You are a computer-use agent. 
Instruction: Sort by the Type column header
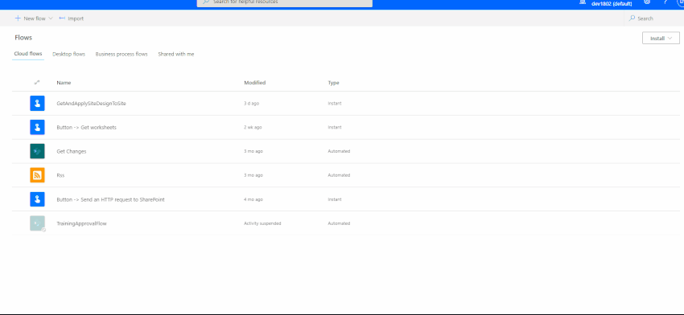333,83
